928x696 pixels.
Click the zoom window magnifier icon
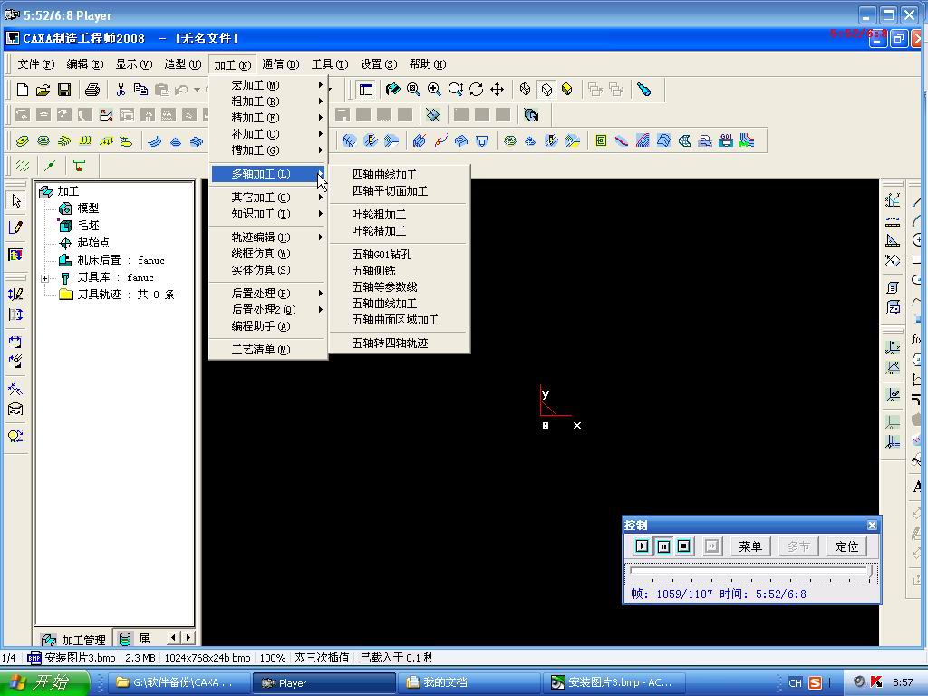click(413, 90)
